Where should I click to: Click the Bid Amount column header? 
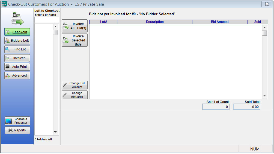[220, 22]
